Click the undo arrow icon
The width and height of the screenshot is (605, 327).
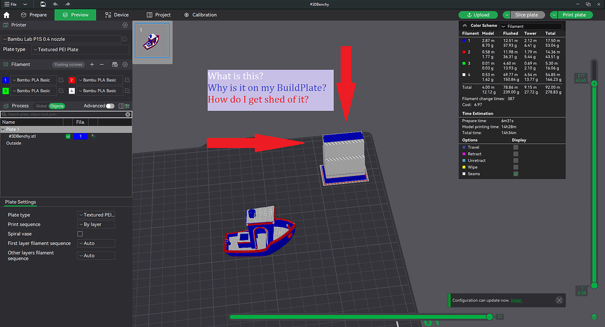pyautogui.click(x=55, y=4)
